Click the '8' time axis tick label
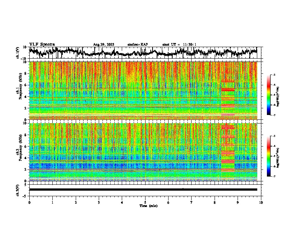The image size is (294, 227). [215, 203]
